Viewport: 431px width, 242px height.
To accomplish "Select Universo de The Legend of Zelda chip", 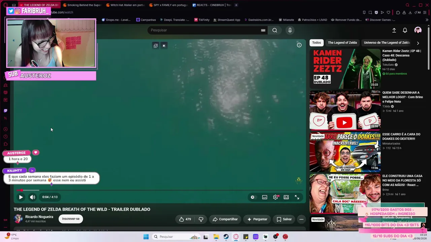I will (387, 43).
